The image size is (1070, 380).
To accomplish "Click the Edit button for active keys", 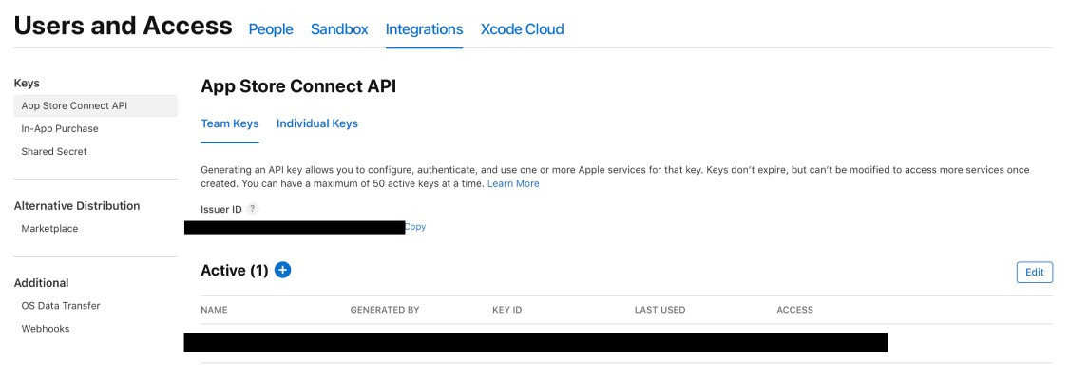I will tap(1035, 272).
